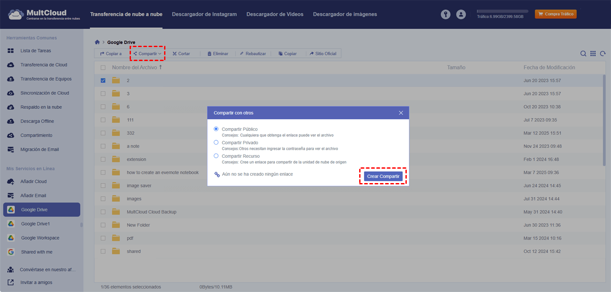Close the Compartir con otros dialog
This screenshot has width=611, height=292.
point(401,113)
